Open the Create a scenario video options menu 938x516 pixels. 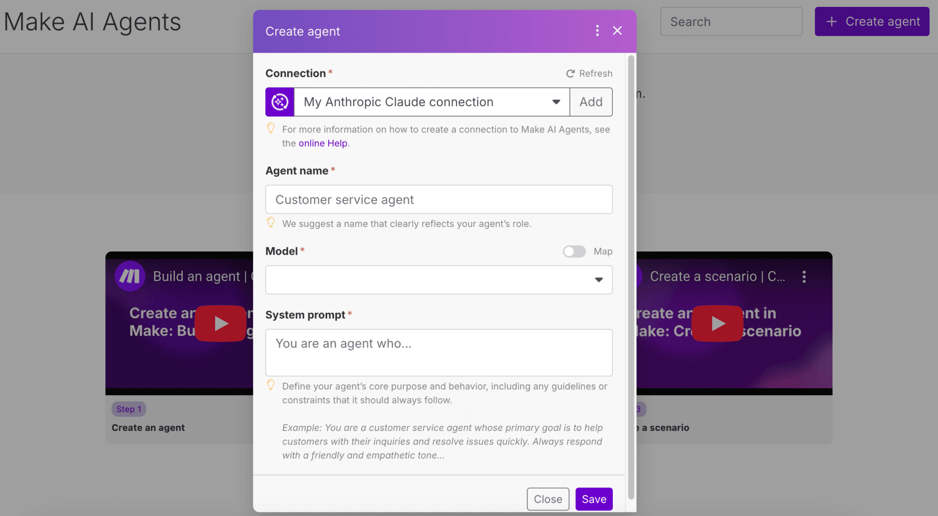(x=804, y=277)
